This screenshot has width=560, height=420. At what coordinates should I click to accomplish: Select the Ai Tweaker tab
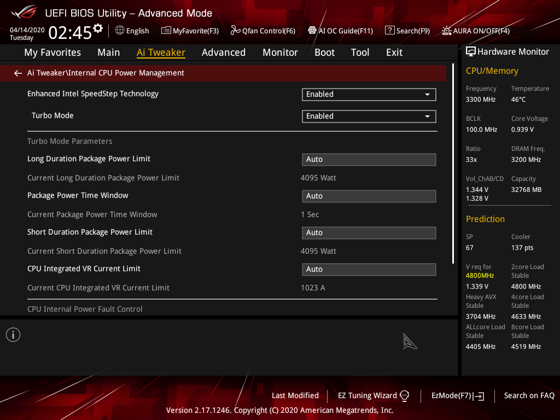pyautogui.click(x=161, y=52)
